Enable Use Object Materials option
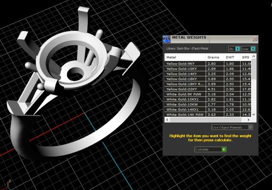The width and height of the screenshot is (272, 190). point(232,127)
